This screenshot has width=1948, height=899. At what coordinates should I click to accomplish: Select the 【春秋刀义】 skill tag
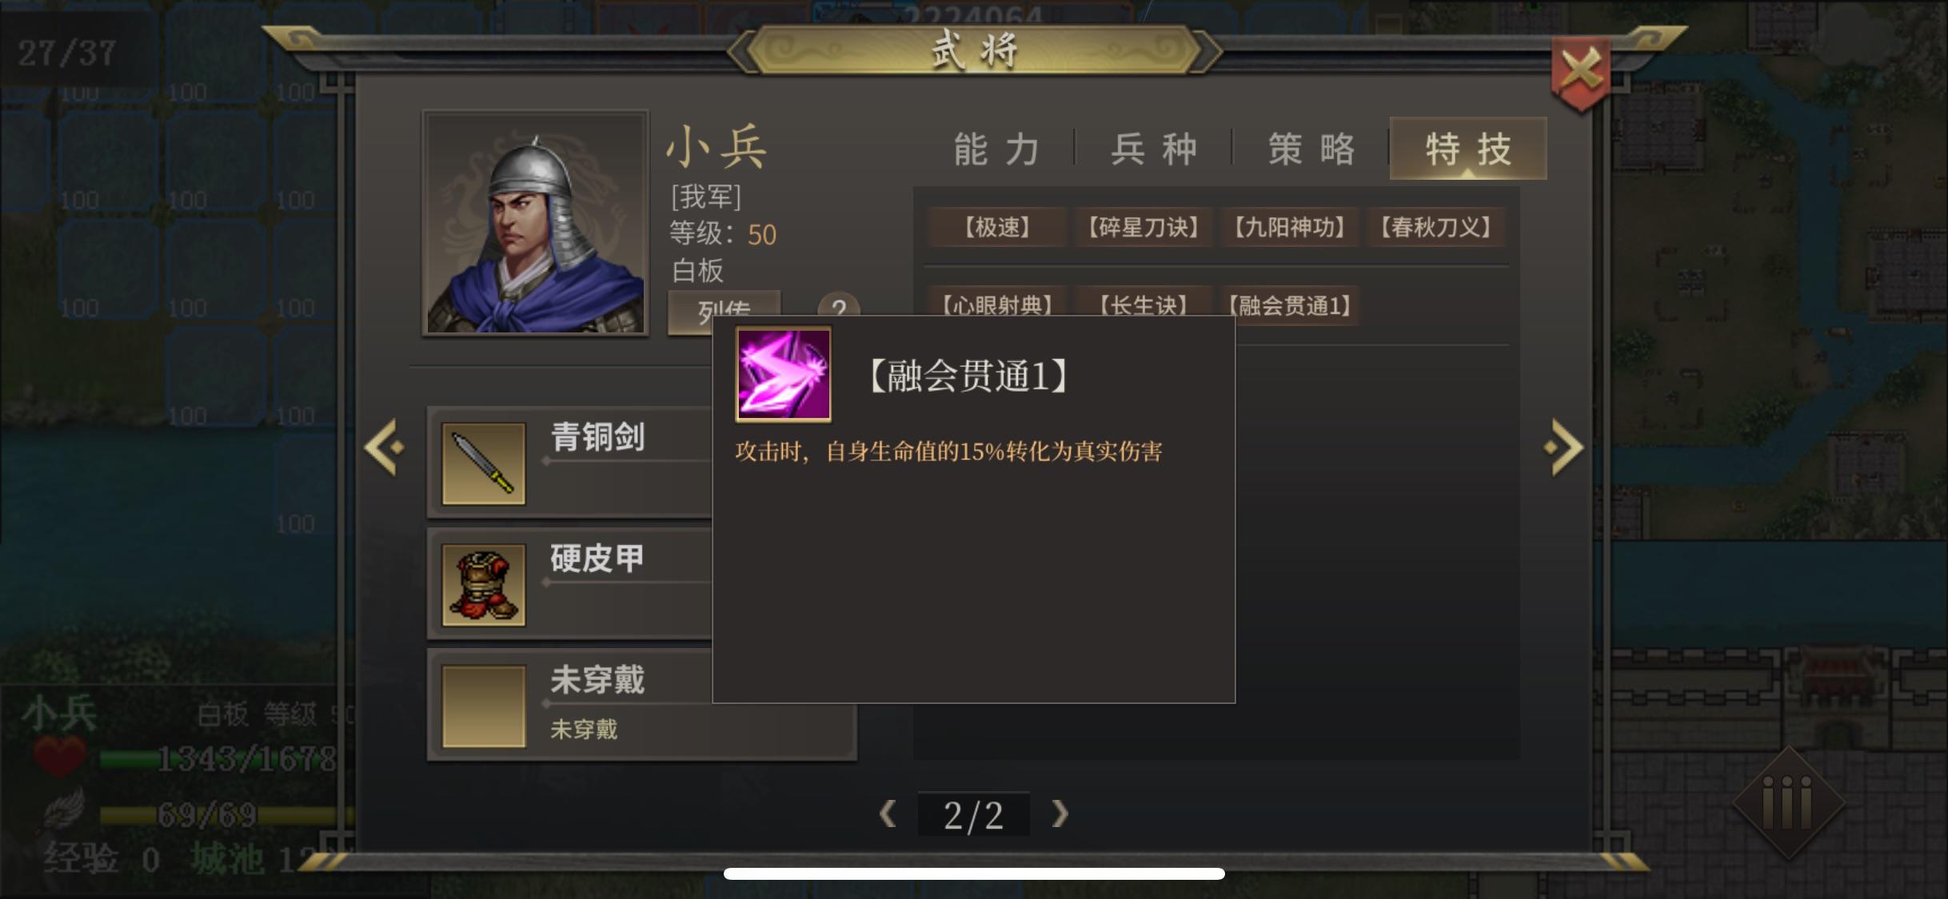pyautogui.click(x=1437, y=228)
